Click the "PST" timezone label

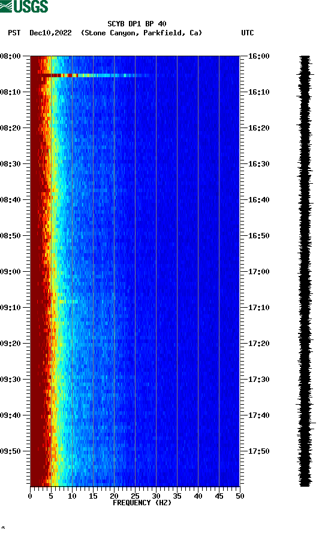(14, 33)
